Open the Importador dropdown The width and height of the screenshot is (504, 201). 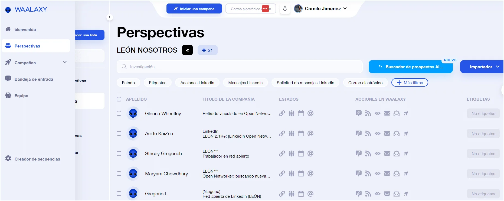pos(482,67)
